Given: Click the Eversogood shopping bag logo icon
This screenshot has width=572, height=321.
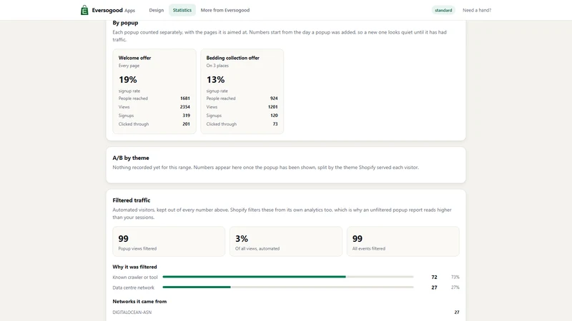Looking at the screenshot, I should pos(84,10).
